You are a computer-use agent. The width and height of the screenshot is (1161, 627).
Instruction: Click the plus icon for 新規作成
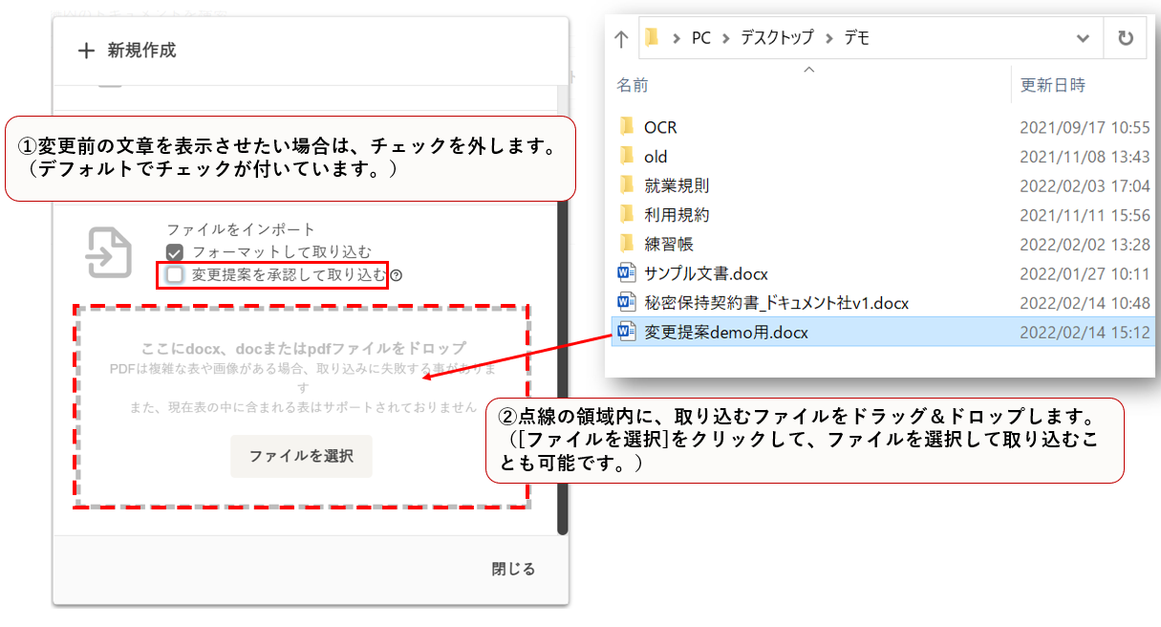[x=87, y=51]
